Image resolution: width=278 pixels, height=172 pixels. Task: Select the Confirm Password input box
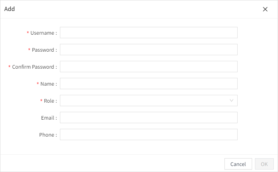[x=149, y=67]
